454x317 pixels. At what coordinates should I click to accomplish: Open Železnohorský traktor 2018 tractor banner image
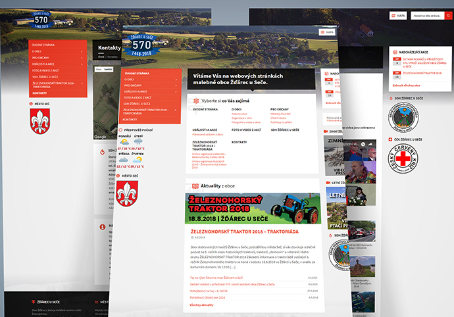pos(253,208)
